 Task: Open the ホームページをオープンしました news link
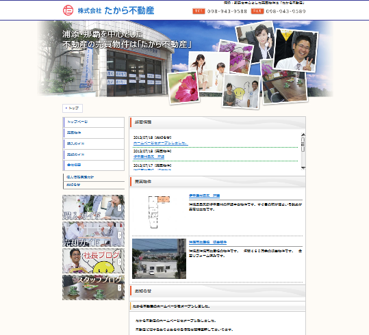pyautogui.click(x=160, y=143)
